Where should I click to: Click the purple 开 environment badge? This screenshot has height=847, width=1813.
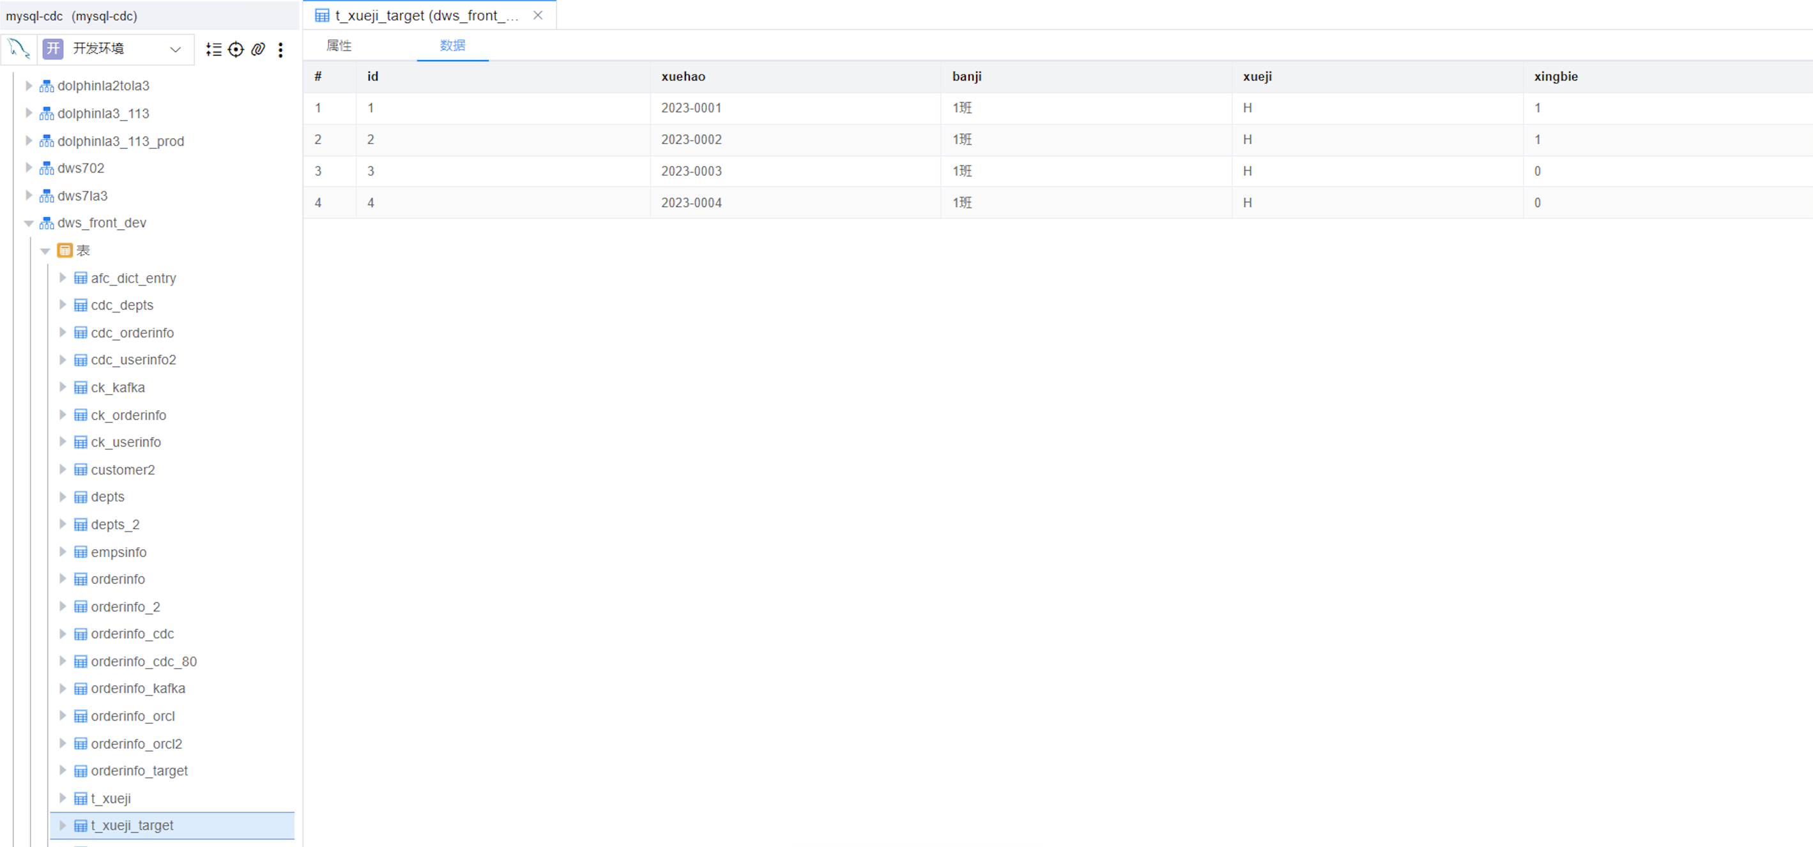coord(53,49)
